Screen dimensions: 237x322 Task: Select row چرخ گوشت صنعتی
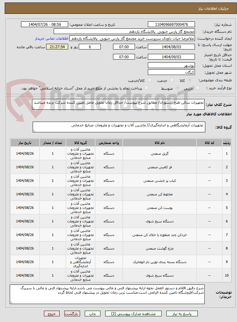tap(121, 248)
